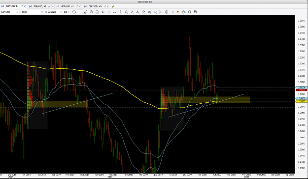Click the 1.2700 value on price axis
Image resolution: width=308 pixels, height=179 pixels.
301,125
